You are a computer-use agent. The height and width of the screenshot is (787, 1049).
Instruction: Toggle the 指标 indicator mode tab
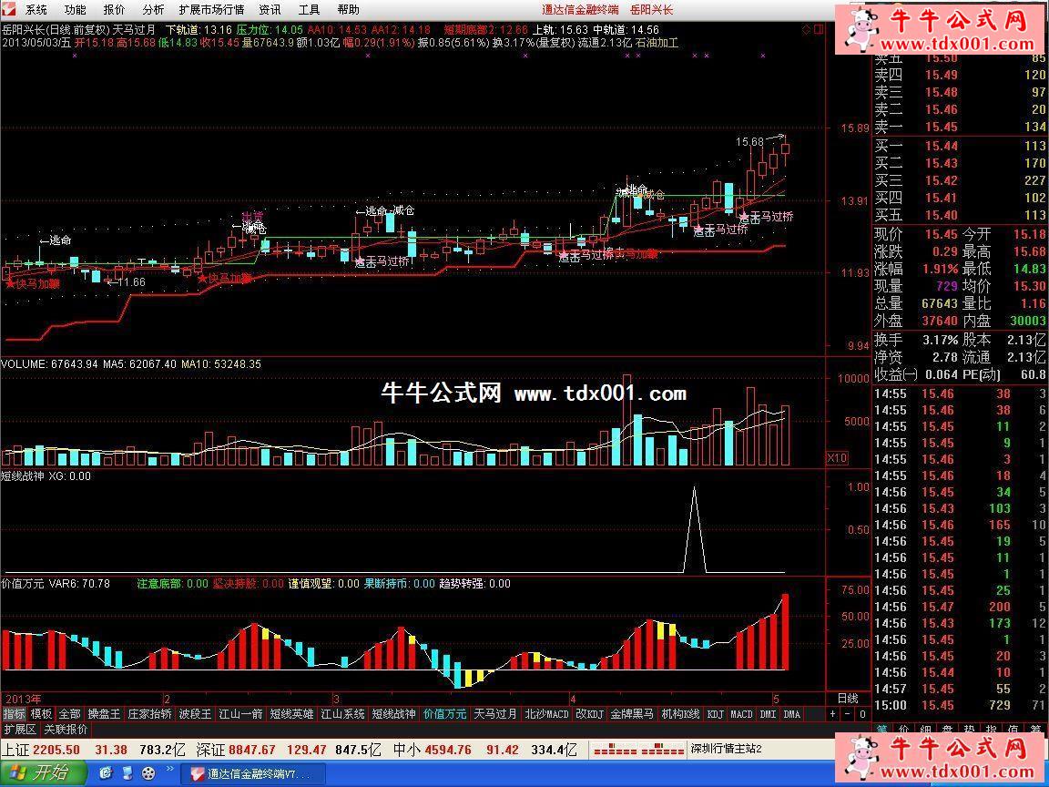coord(14,714)
